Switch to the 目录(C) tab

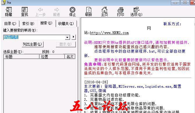[10, 24]
